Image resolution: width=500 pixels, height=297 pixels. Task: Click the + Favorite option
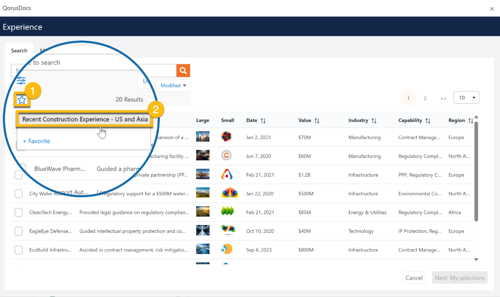36,141
